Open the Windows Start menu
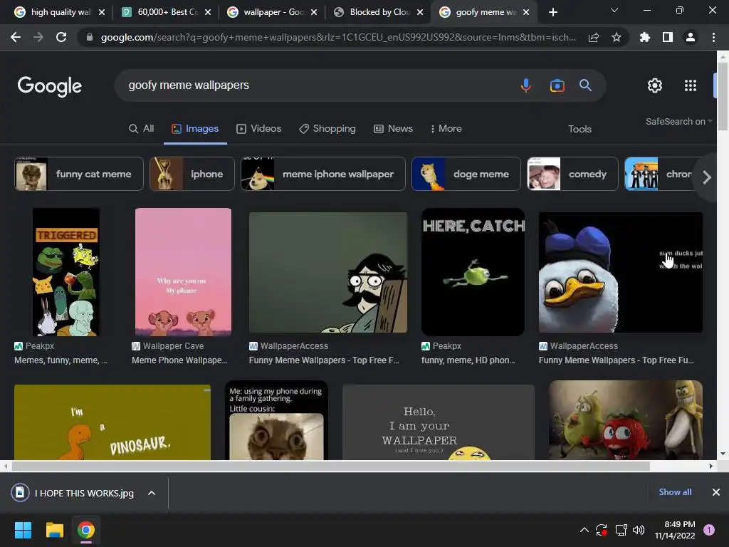729x547 pixels. coord(23,530)
